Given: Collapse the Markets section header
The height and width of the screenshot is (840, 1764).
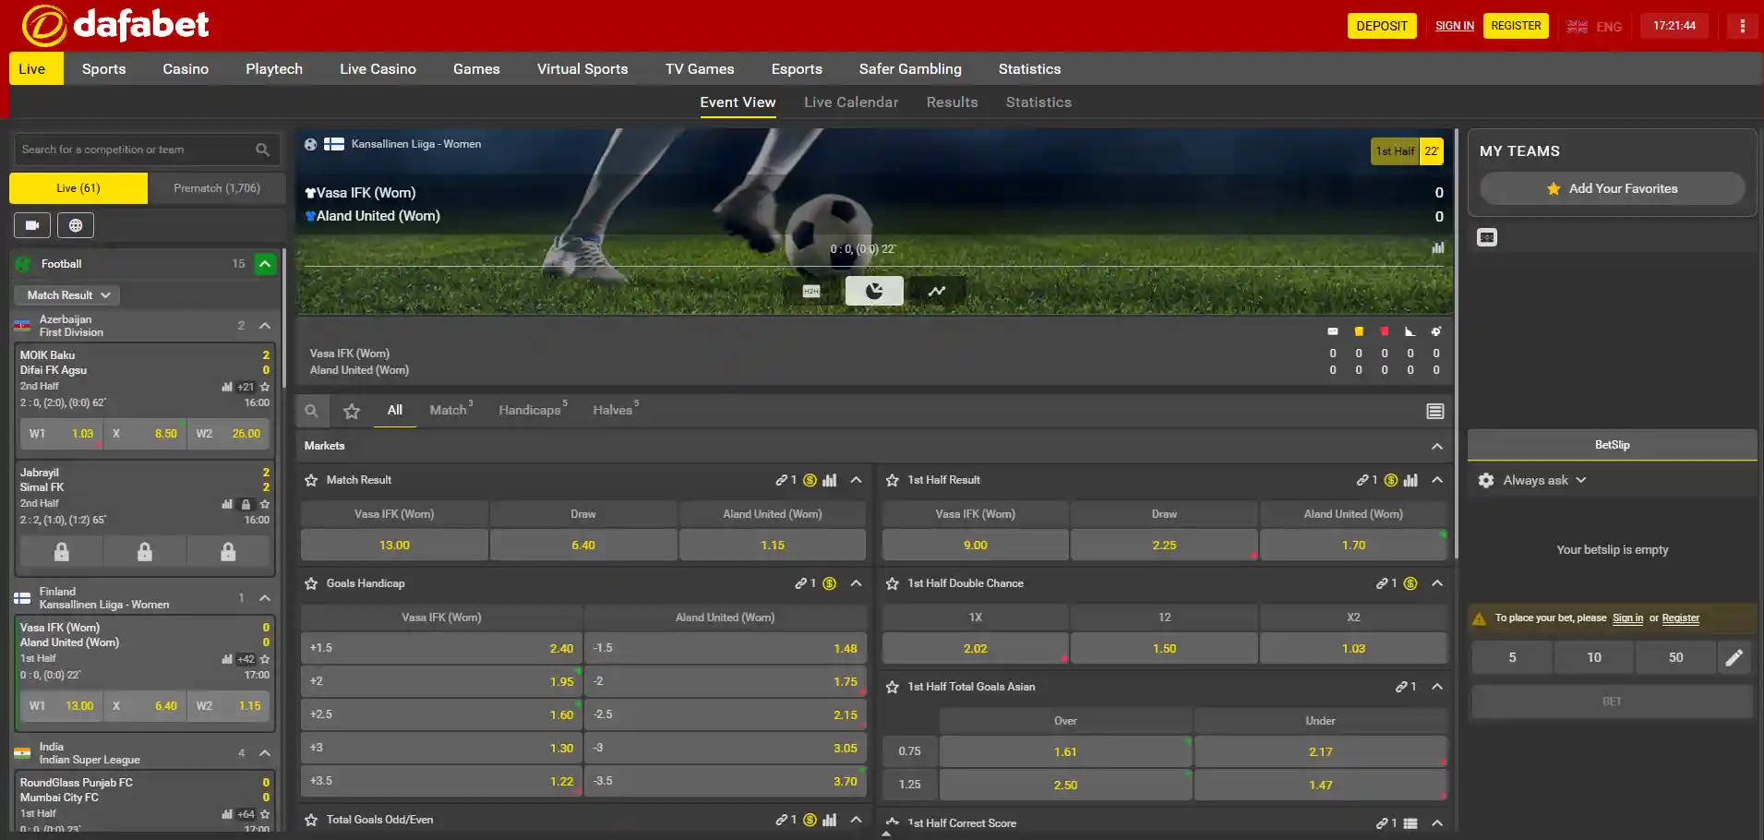Looking at the screenshot, I should click(x=1437, y=446).
